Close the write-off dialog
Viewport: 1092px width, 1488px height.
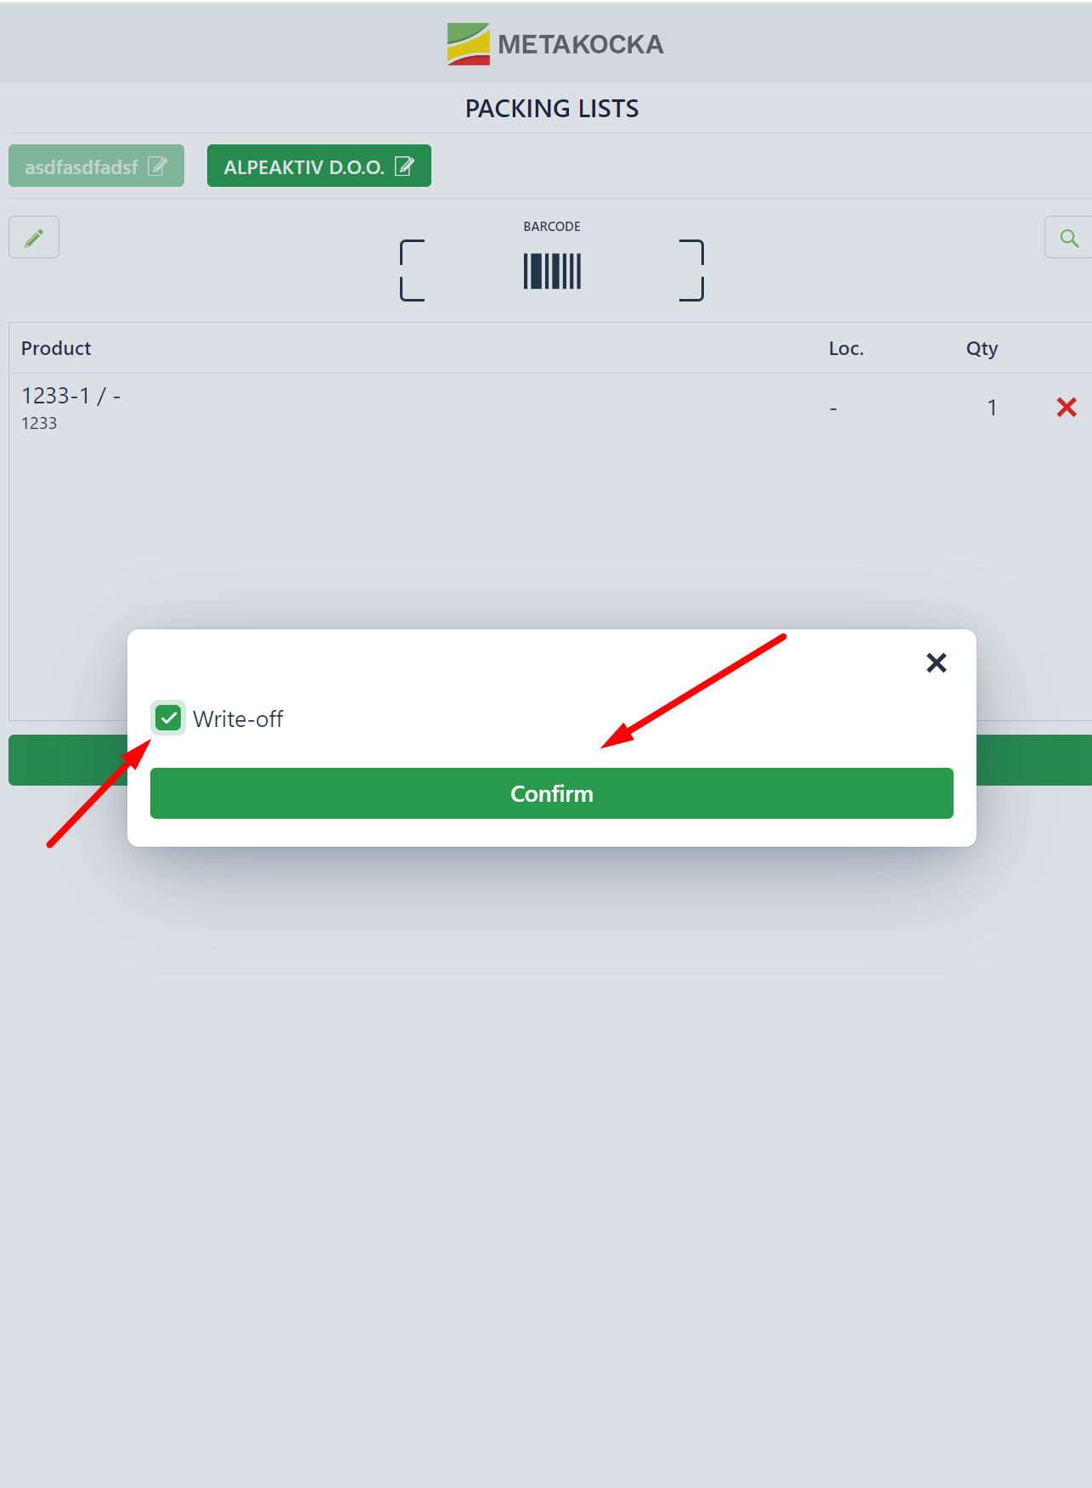(936, 662)
